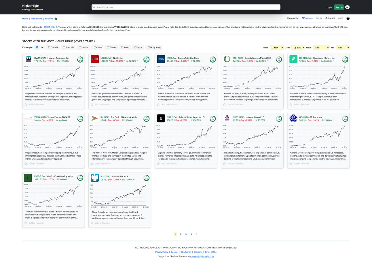
Task: Check the Australia exchange checkbox
Action: click(x=64, y=47)
